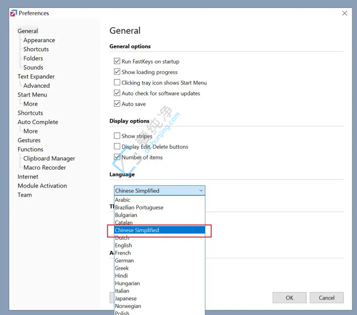Choose Japanese in the language list
The height and width of the screenshot is (315, 357).
[x=159, y=299]
